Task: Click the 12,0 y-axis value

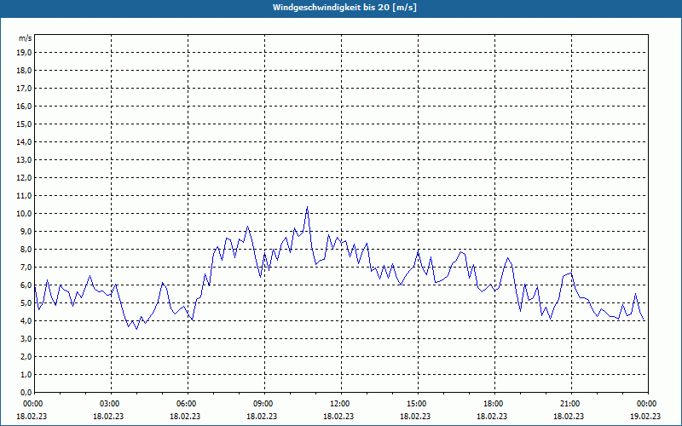Action: [24, 178]
